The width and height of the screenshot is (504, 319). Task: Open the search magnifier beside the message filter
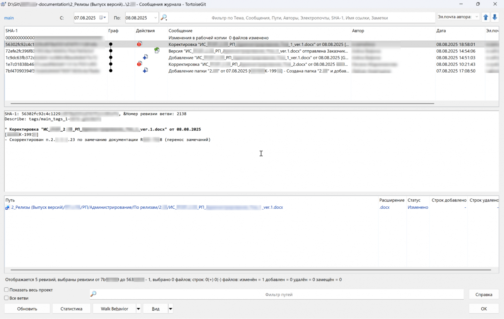[164, 17]
